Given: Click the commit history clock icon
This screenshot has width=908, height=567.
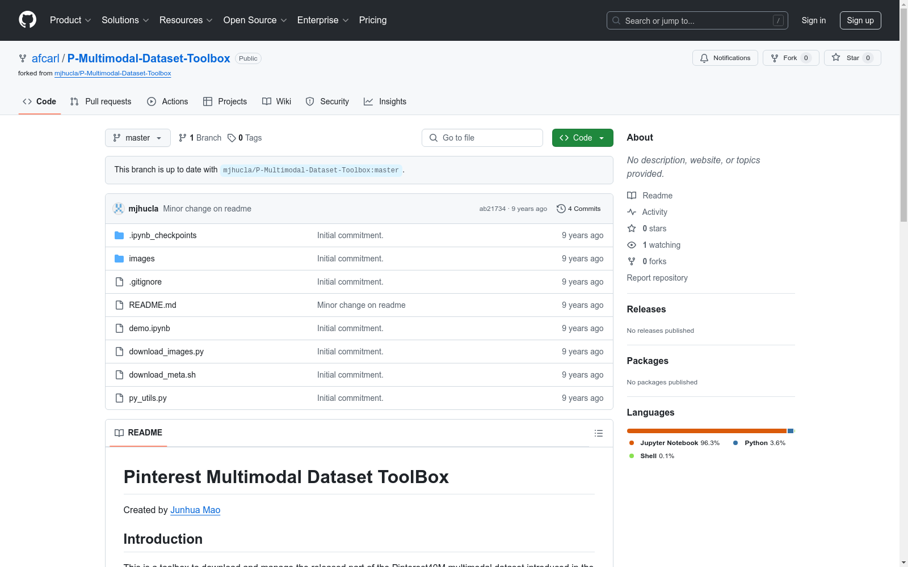Looking at the screenshot, I should [x=561, y=209].
